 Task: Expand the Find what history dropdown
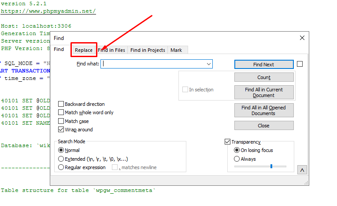pos(209,64)
